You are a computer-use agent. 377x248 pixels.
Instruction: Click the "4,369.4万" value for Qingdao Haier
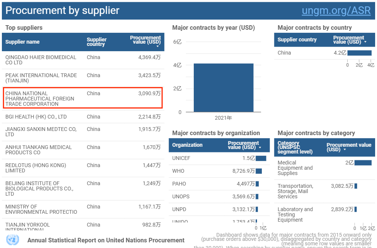(149, 57)
